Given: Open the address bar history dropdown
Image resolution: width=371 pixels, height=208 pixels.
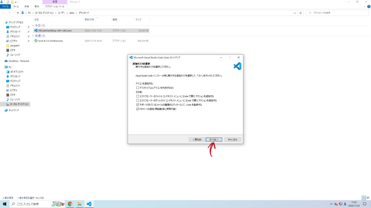Looking at the screenshot, I should click(x=295, y=13).
